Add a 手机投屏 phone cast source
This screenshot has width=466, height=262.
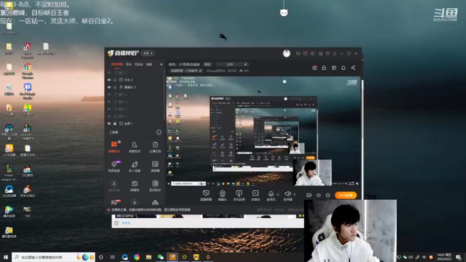[239, 196]
